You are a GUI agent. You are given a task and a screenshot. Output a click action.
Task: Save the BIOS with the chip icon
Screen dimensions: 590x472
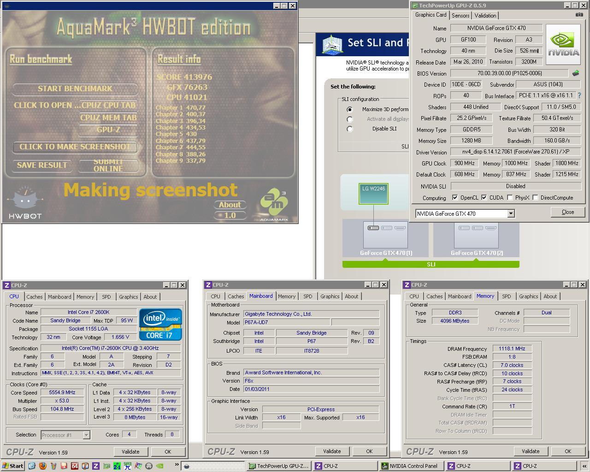pyautogui.click(x=575, y=73)
